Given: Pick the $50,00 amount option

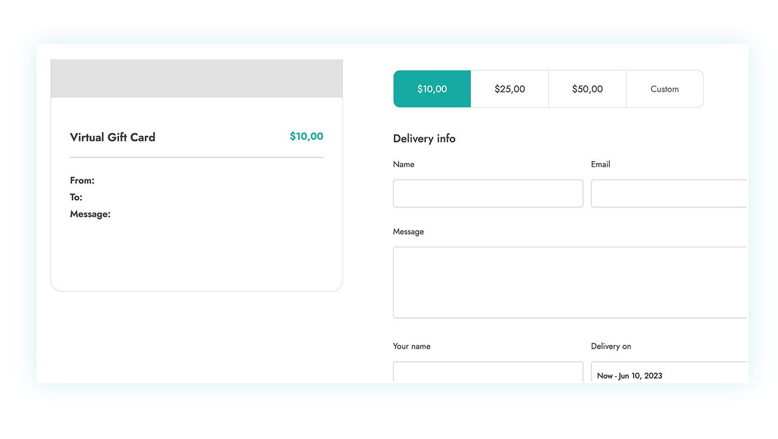Looking at the screenshot, I should 587,89.
